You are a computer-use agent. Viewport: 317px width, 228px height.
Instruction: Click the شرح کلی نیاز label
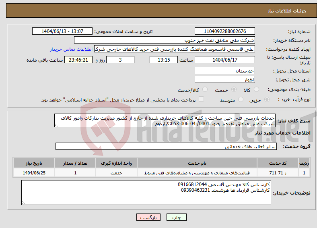click(294, 121)
